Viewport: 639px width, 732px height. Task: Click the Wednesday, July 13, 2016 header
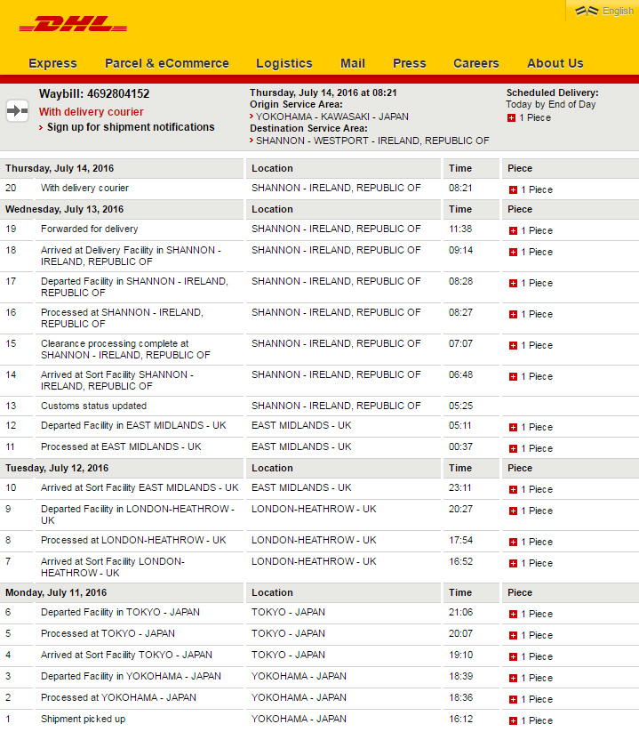click(64, 210)
